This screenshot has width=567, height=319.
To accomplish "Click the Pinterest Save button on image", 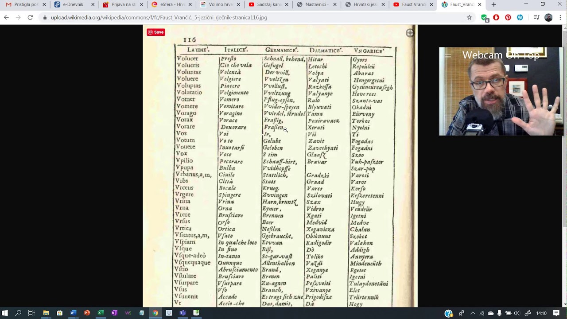I will (x=156, y=32).
